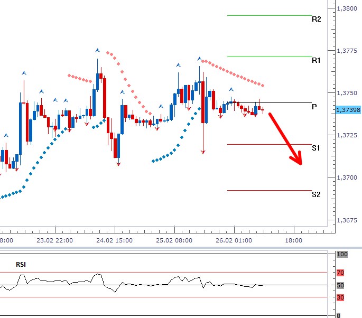The width and height of the screenshot is (362, 318).
Task: Click the 23.02 22:00 time axis label
Action: (56, 240)
